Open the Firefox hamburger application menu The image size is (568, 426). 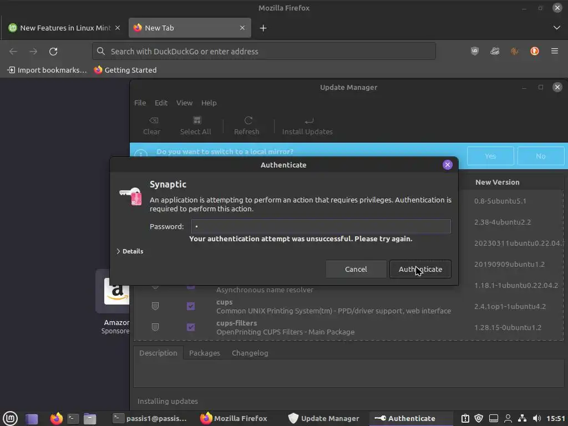[x=555, y=51]
